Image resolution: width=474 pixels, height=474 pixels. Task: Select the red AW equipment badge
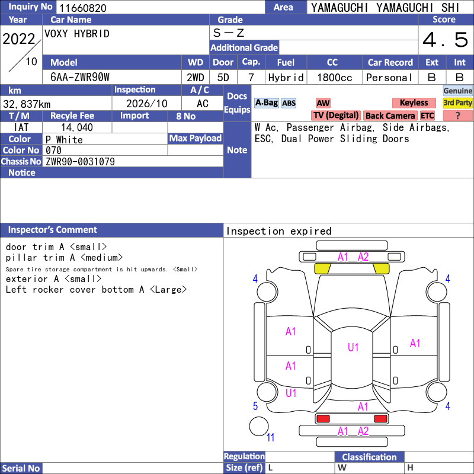coord(323,103)
